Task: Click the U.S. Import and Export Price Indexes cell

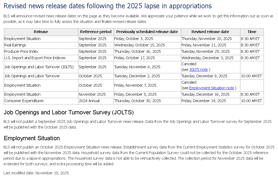Action: click(x=35, y=58)
